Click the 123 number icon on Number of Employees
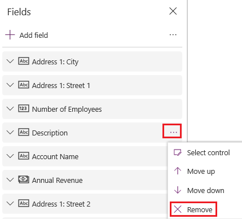Viewport: 242px width, 219px height. (24, 108)
